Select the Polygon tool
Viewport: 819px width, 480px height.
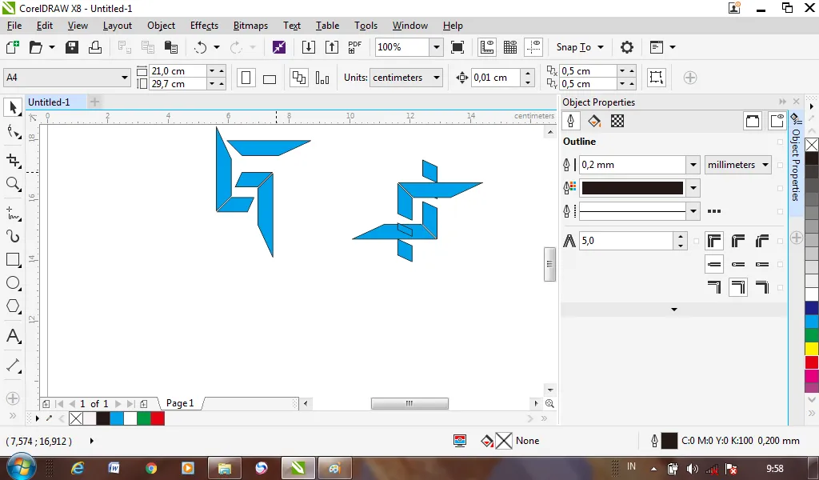(x=13, y=306)
